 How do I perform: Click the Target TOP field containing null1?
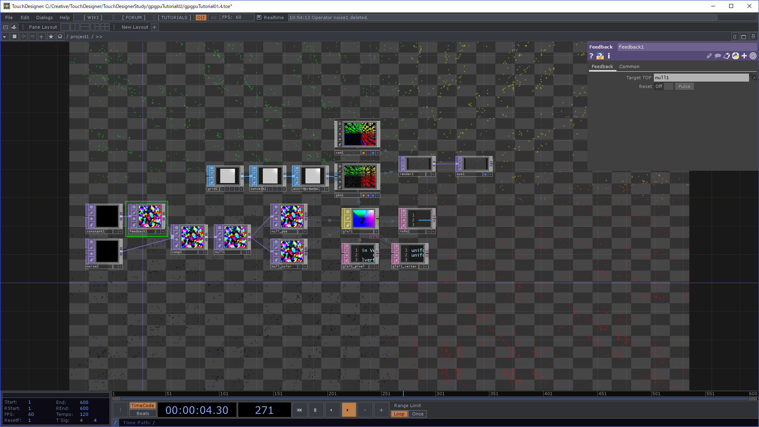click(x=701, y=78)
